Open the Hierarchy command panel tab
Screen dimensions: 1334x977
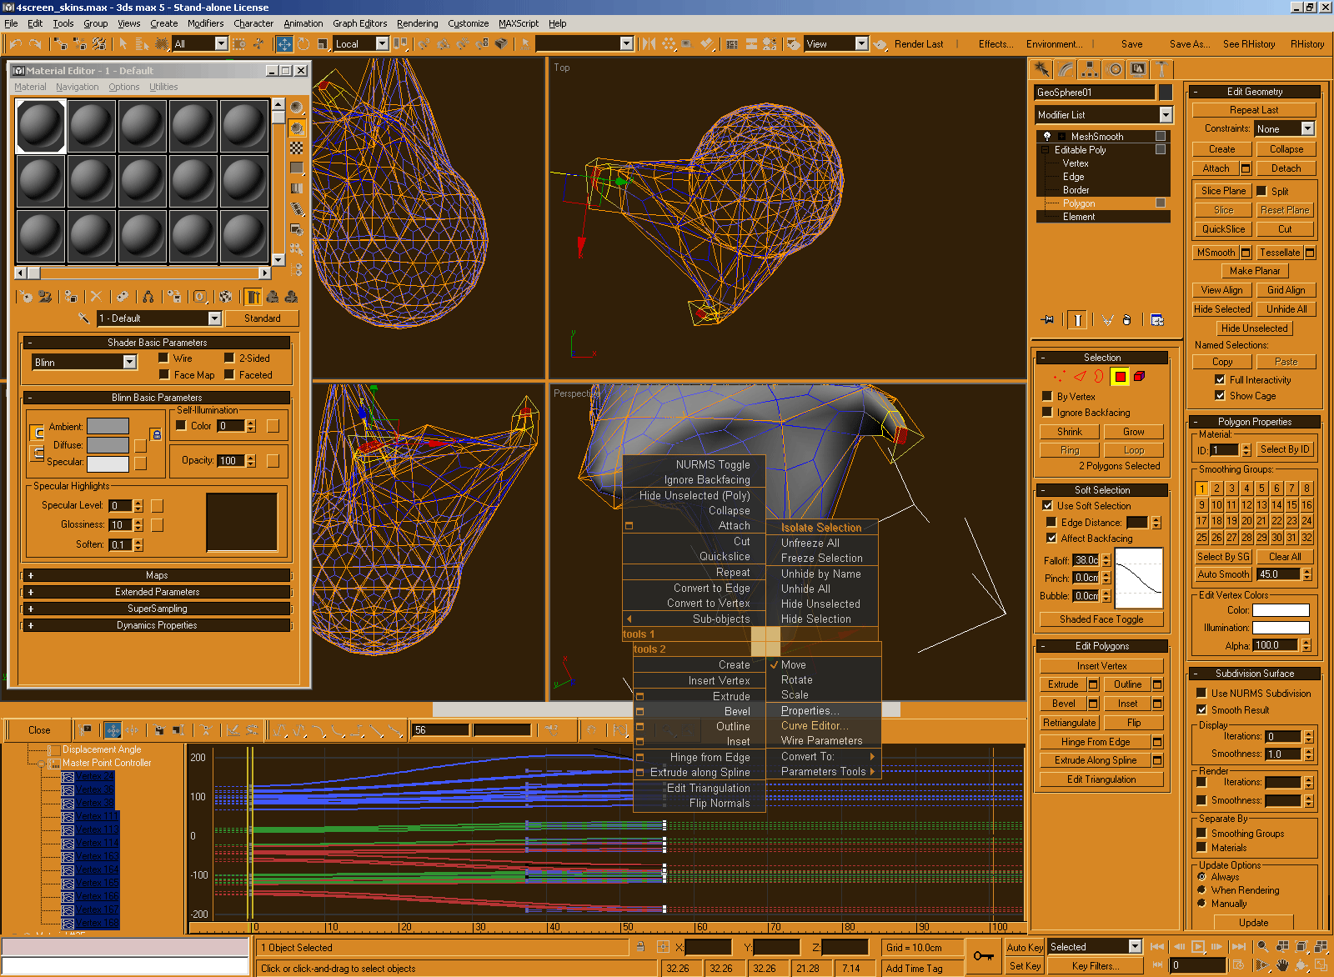point(1090,69)
